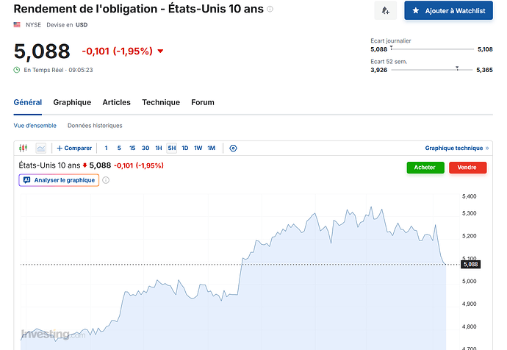Click the 5,088 price label on chart axis
Screen dimensions: 507x350
[470, 264]
